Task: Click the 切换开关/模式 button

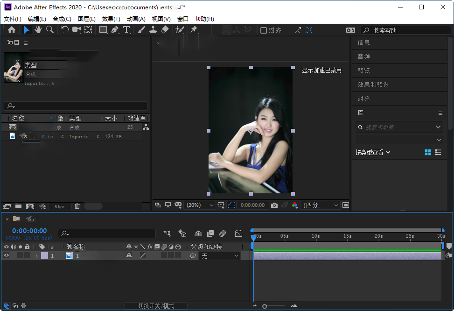Action: (156, 306)
